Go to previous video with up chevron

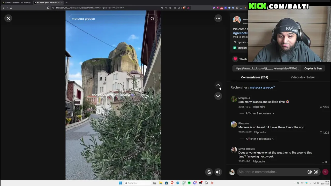coord(218,85)
